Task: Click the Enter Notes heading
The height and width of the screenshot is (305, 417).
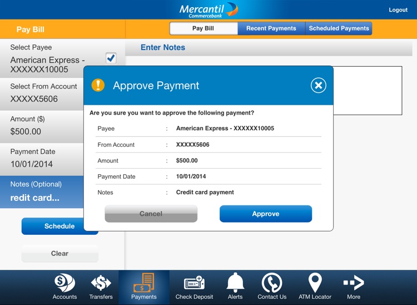Action: tap(163, 47)
